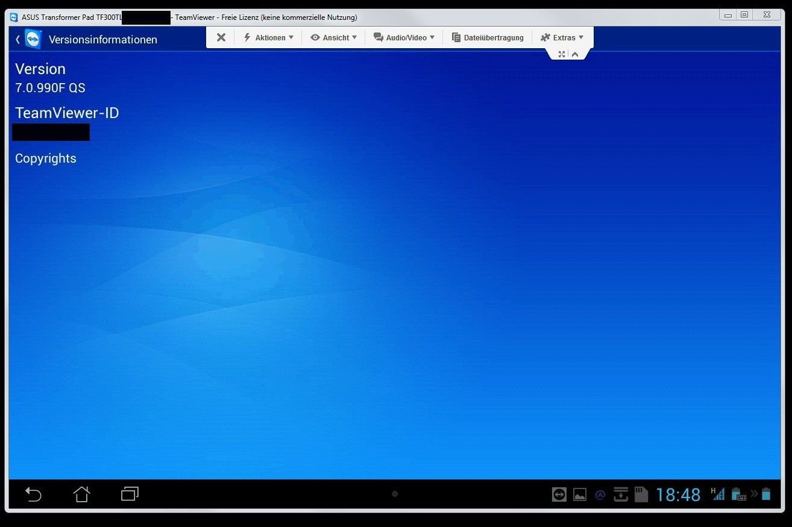Click the window title text 'ASUS Transformer Pad'
Image resolution: width=792 pixels, height=527 pixels.
coord(57,17)
